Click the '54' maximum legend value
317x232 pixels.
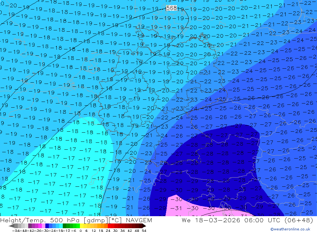point(144,230)
